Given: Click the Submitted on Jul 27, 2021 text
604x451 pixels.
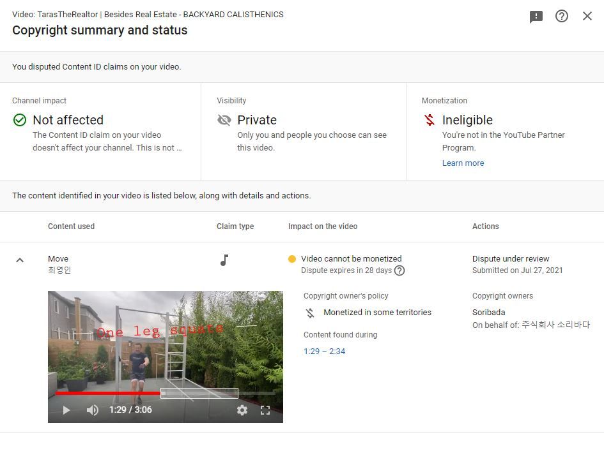Looking at the screenshot, I should (517, 270).
